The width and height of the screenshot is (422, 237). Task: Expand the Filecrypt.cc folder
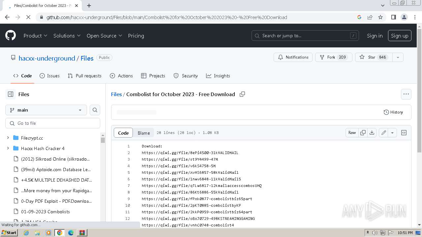(x=8, y=138)
